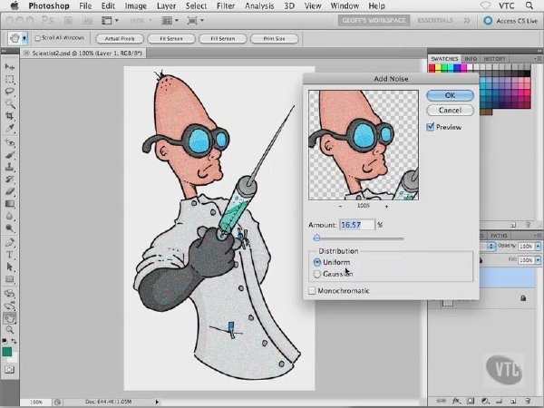Select the Blur tool
This screenshot has height=408, width=544.
pyautogui.click(x=9, y=216)
